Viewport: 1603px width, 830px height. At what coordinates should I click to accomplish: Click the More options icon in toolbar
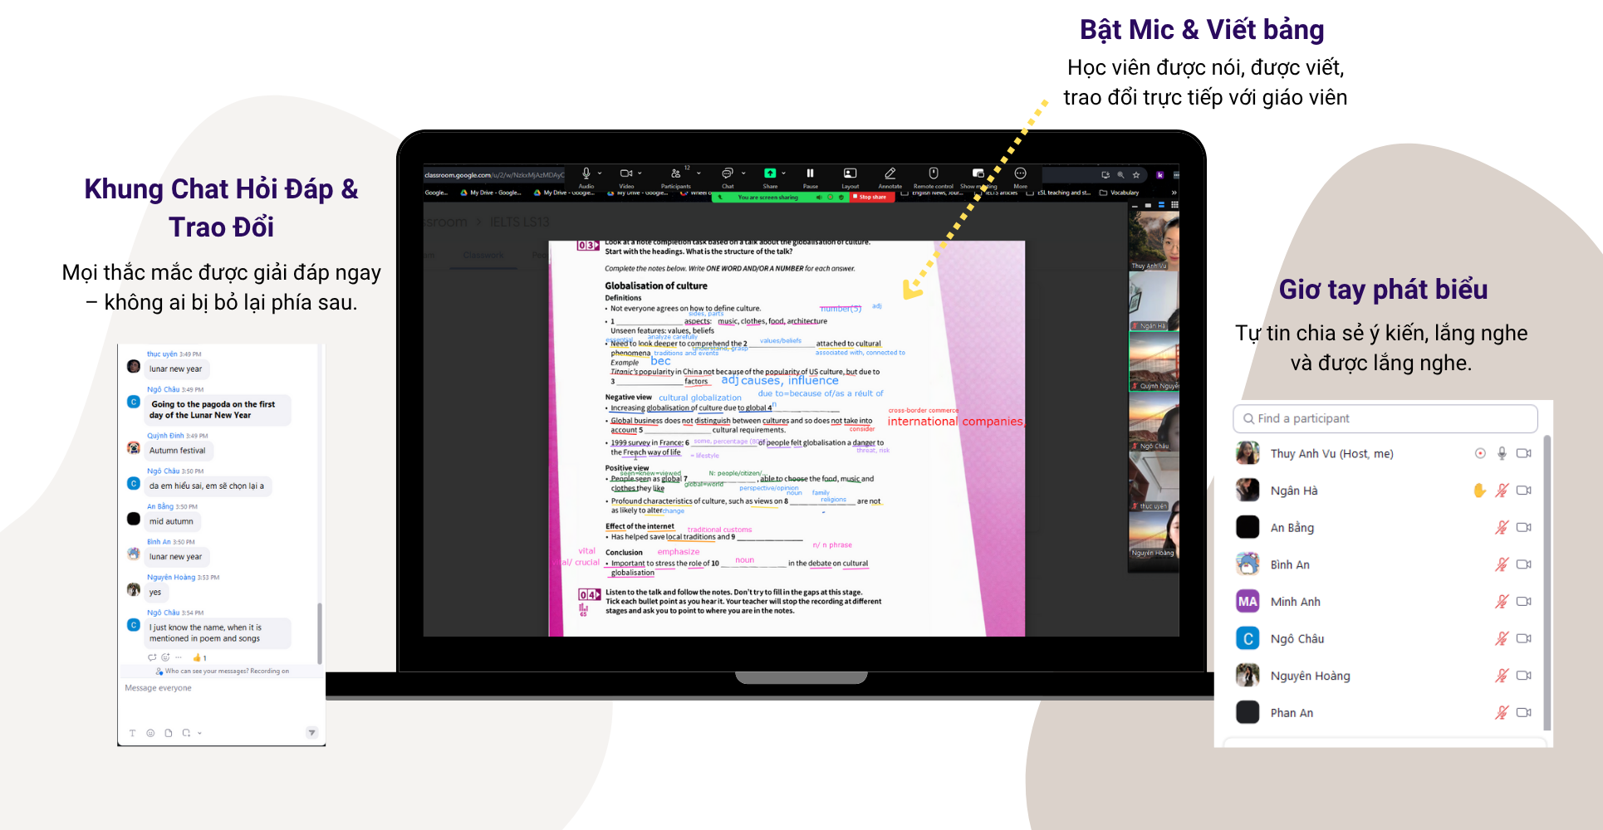point(1020,174)
